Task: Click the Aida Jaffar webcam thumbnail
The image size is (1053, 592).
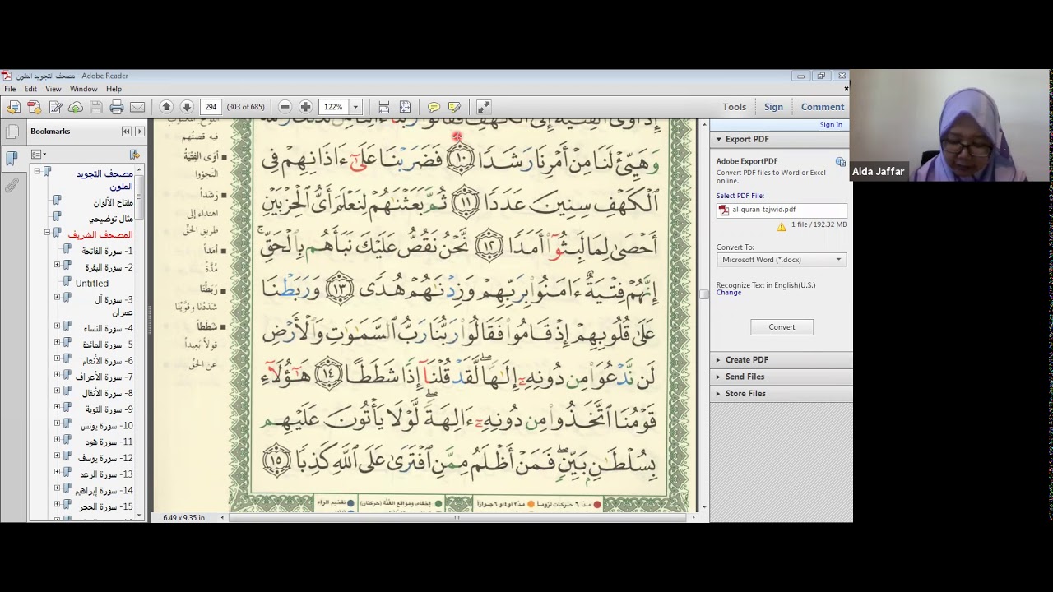Action: pyautogui.click(x=950, y=125)
